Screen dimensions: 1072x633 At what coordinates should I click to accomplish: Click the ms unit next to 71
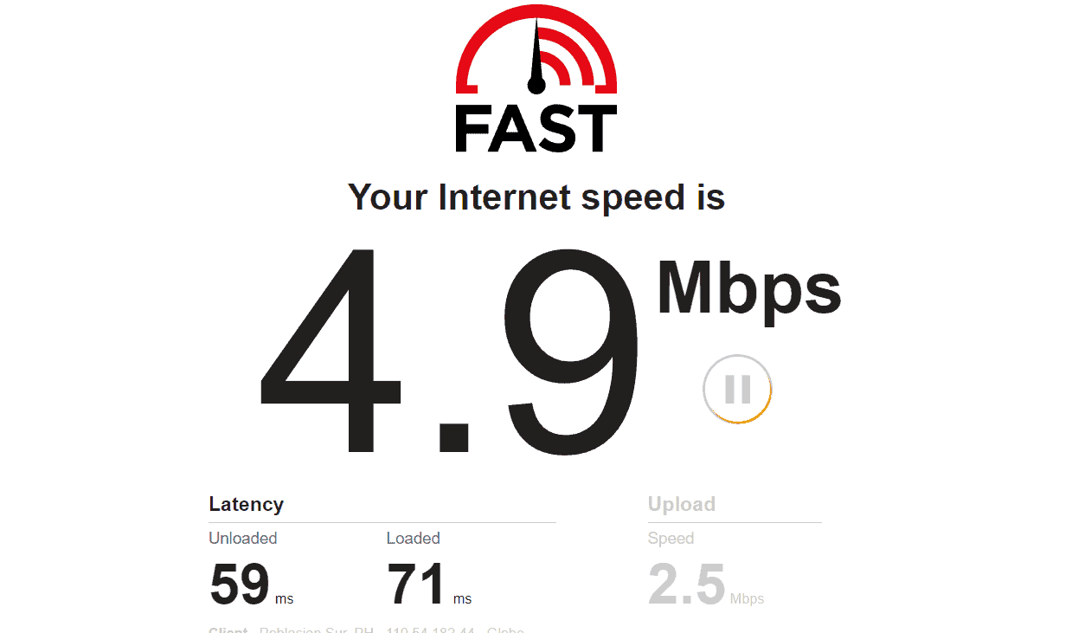pyautogui.click(x=462, y=599)
